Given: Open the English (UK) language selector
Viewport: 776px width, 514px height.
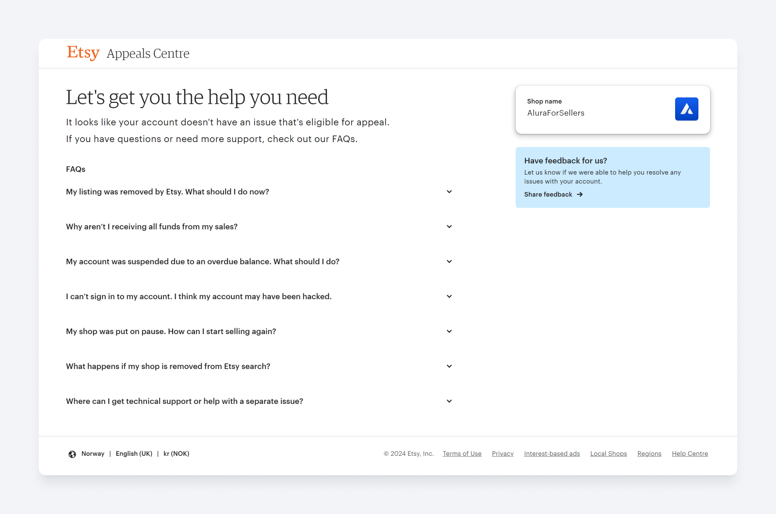Looking at the screenshot, I should coord(134,453).
